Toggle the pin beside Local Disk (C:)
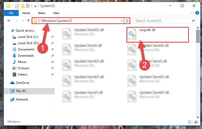The width and height of the screenshot is (202, 129). pos(53,37)
